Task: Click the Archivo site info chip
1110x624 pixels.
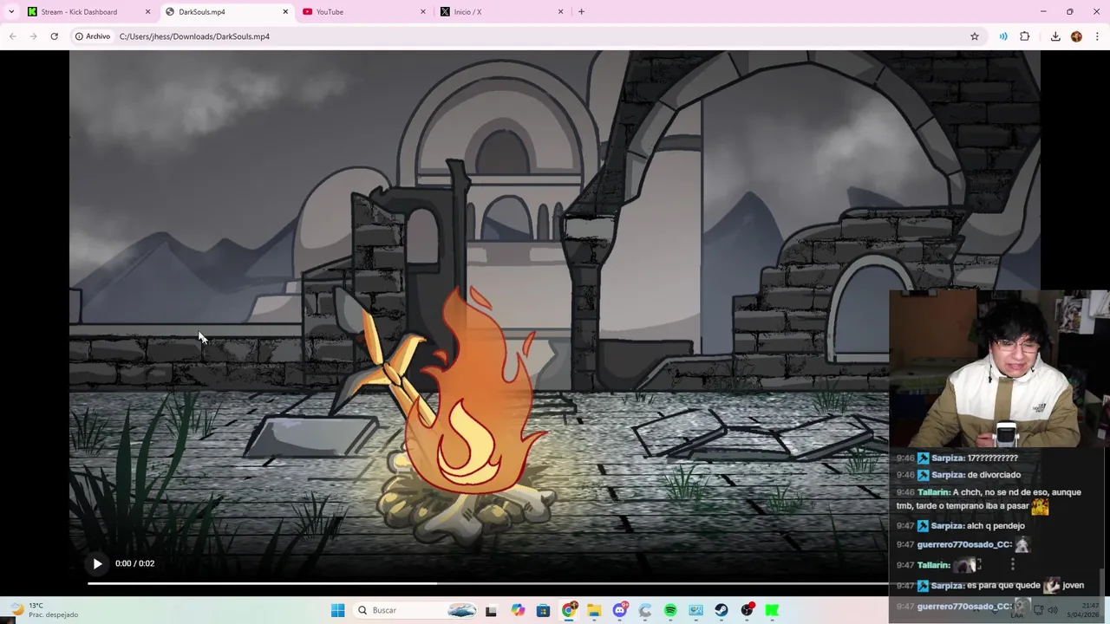Action: (x=93, y=36)
